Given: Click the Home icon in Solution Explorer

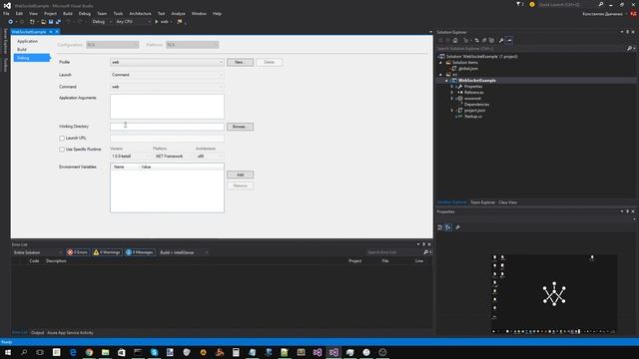Looking at the screenshot, I should pyautogui.click(x=455, y=40).
